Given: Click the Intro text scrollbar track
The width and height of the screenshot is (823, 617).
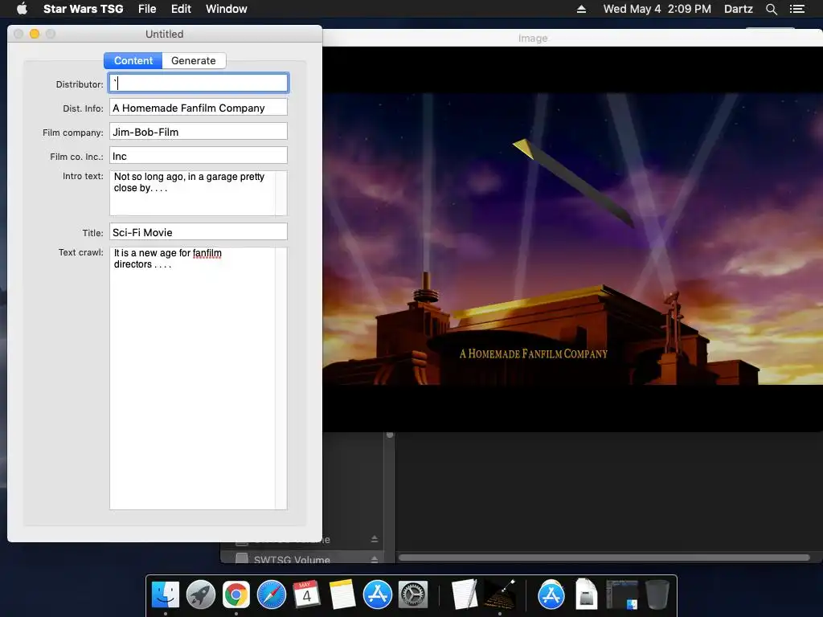Looking at the screenshot, I should [x=281, y=193].
